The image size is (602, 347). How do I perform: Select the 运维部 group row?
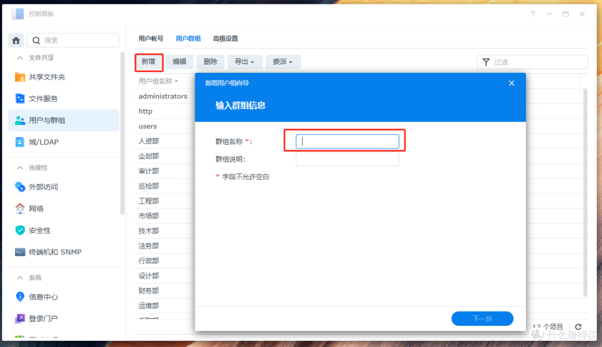coord(166,306)
